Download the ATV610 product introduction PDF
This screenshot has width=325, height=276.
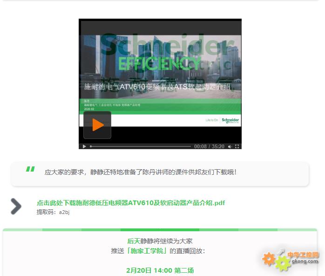click(131, 203)
